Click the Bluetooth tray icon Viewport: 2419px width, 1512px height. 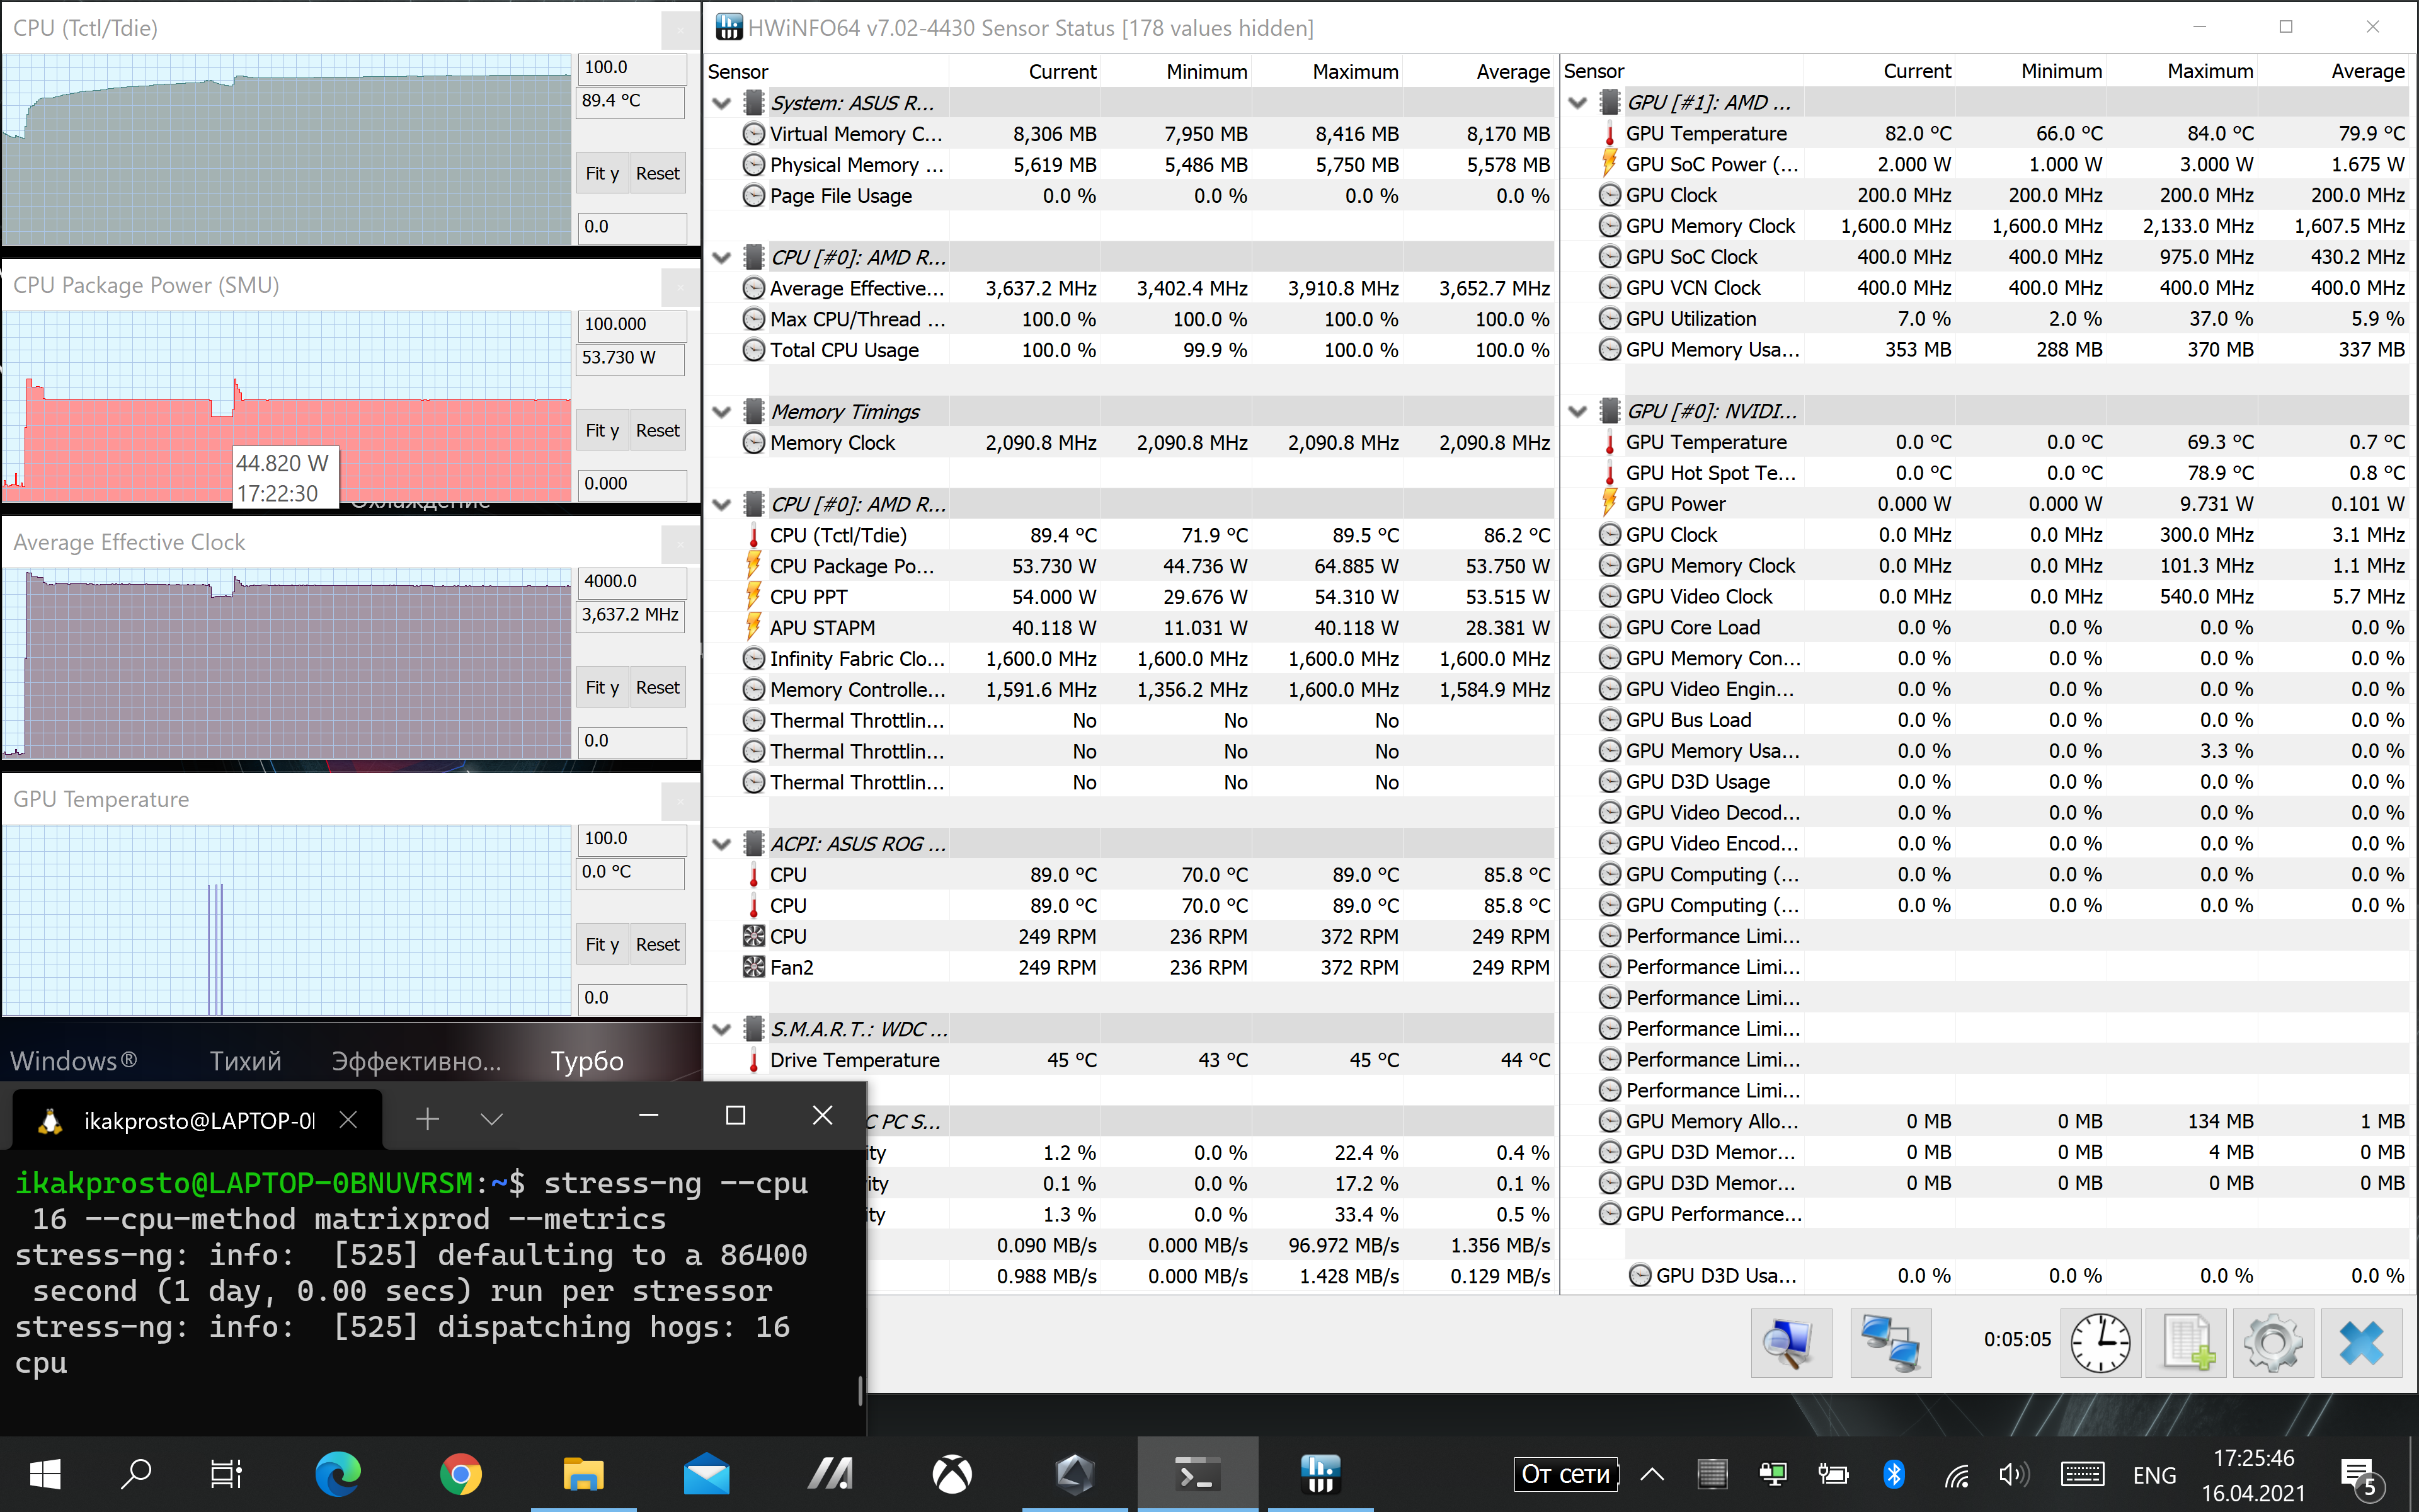coord(1893,1474)
